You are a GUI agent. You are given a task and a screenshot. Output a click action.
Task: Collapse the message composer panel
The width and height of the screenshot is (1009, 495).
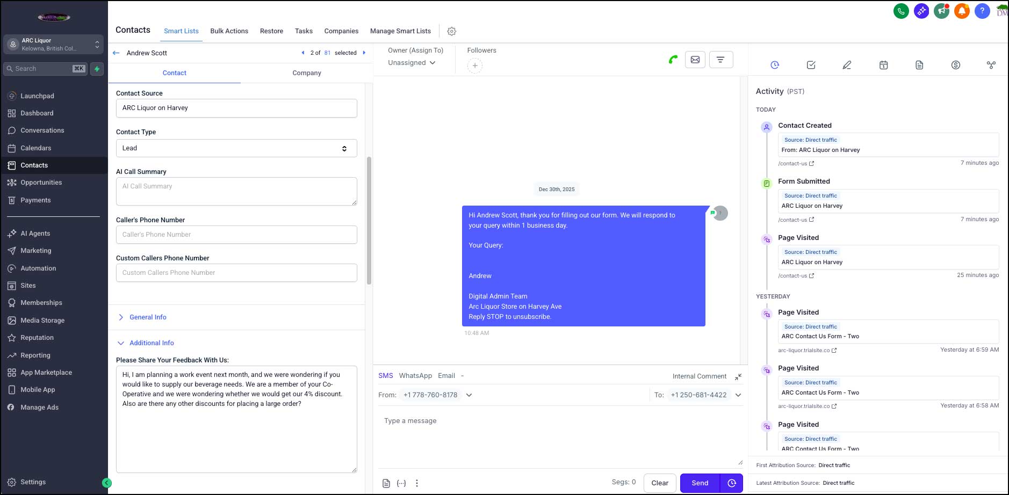click(x=738, y=376)
